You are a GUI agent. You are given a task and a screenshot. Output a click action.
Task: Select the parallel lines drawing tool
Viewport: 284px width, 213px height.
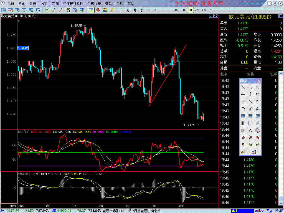258,87
